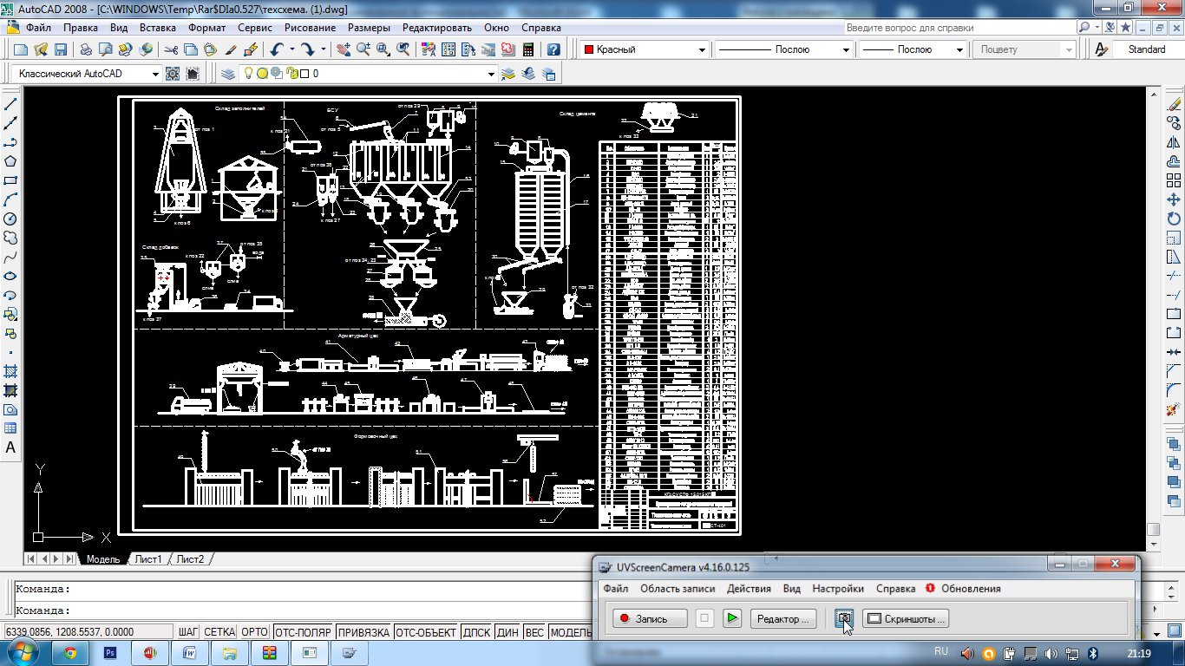Expand the Undo history arrow
The height and width of the screenshot is (666, 1185).
pos(291,49)
